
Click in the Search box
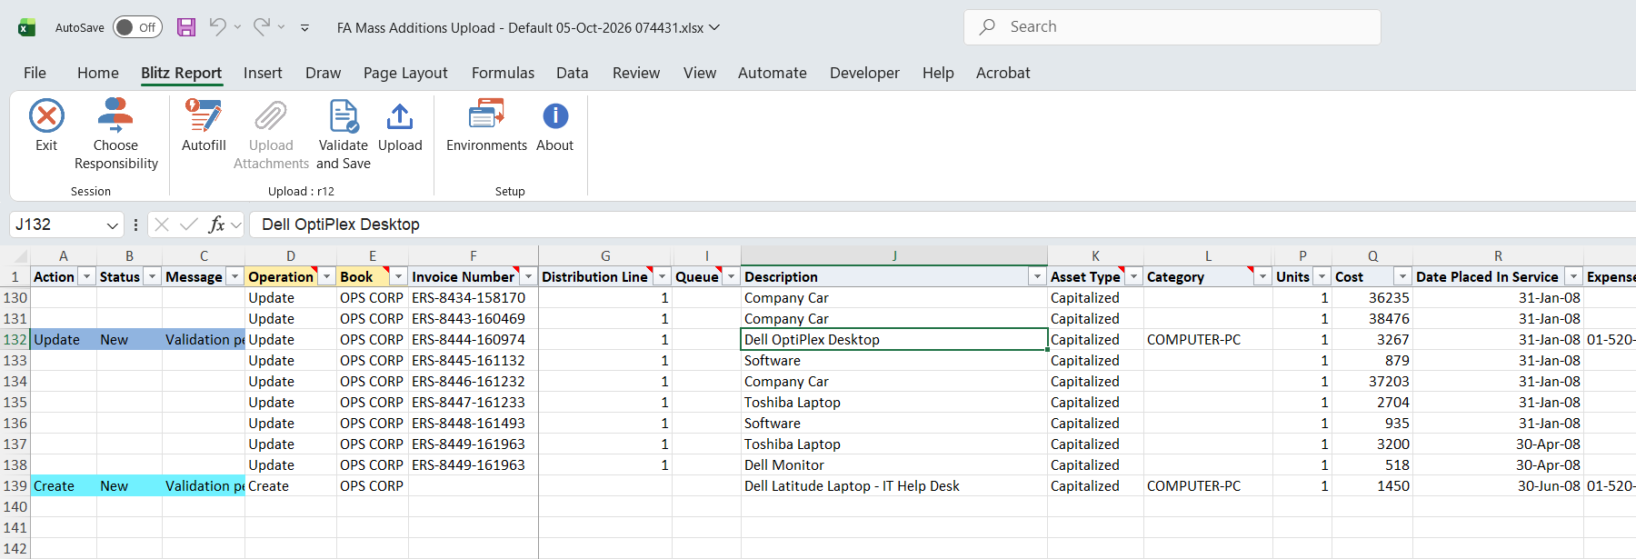[1172, 27]
